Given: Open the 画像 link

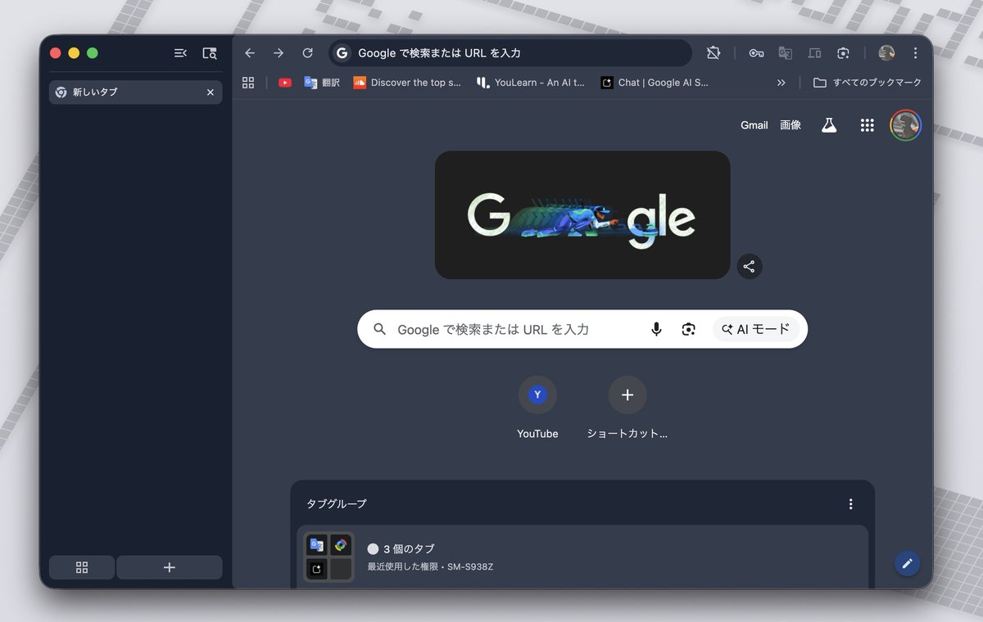Looking at the screenshot, I should pos(790,125).
